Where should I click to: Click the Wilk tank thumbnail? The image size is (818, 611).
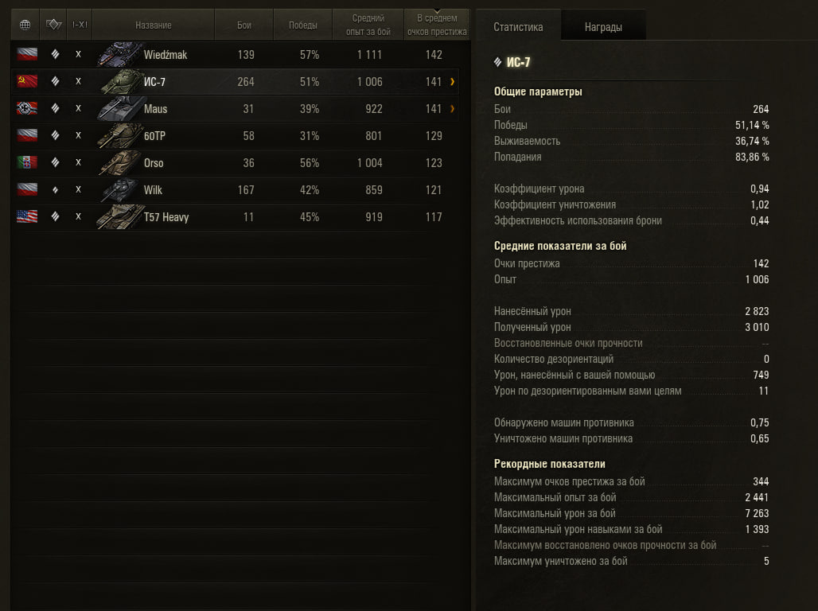[120, 190]
